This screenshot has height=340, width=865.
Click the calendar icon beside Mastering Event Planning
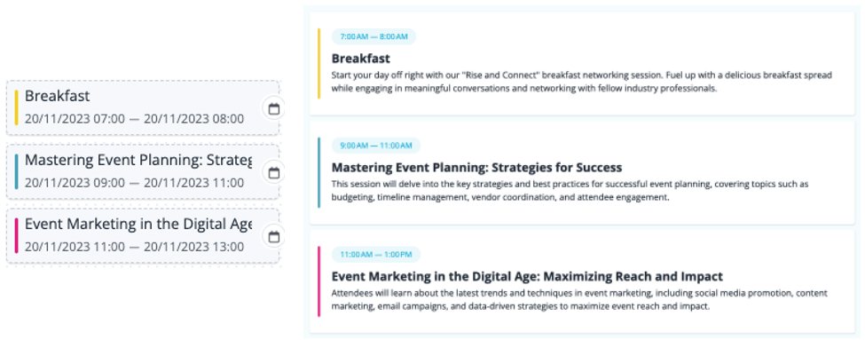pyautogui.click(x=274, y=173)
